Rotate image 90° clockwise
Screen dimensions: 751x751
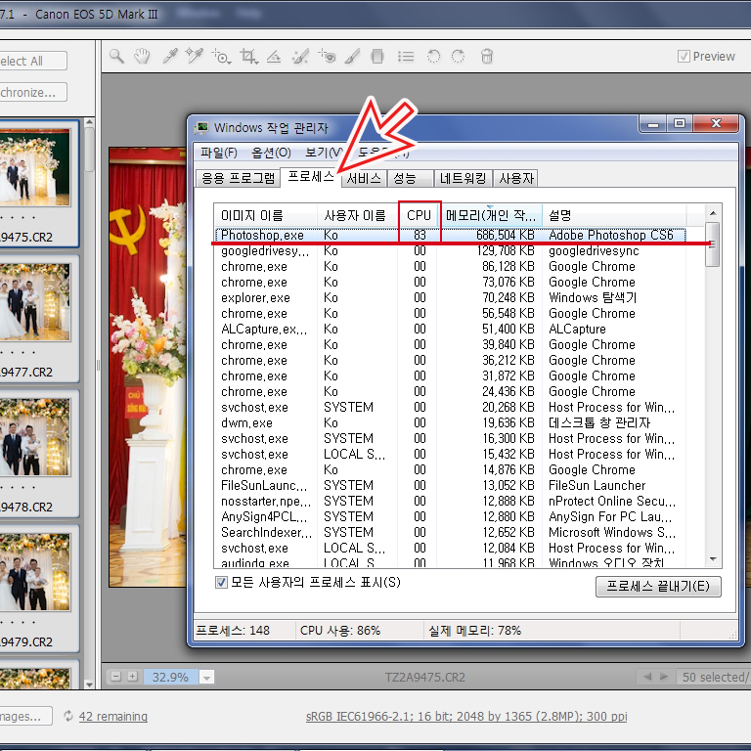pyautogui.click(x=459, y=57)
